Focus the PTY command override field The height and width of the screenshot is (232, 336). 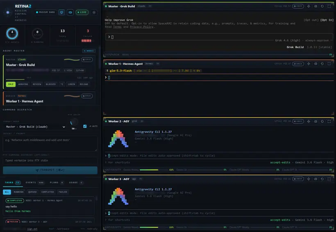(x=50, y=160)
